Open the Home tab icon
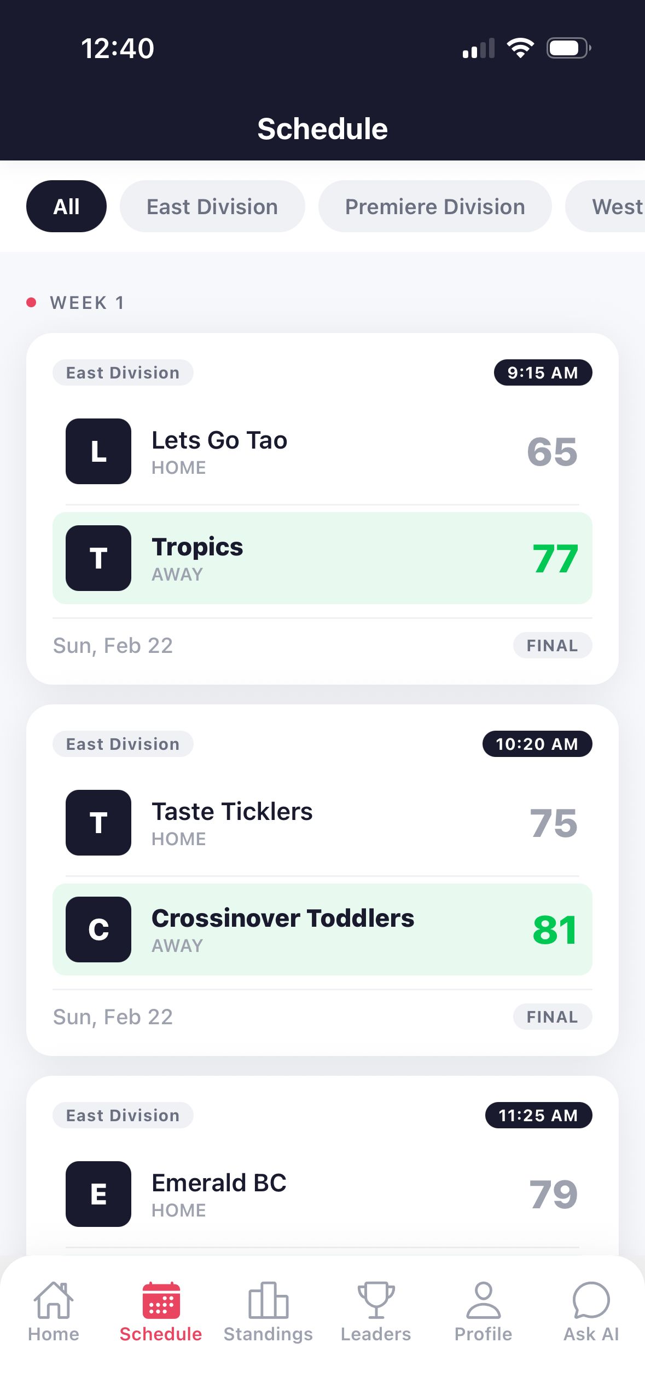The image size is (645, 1400). tap(54, 1300)
